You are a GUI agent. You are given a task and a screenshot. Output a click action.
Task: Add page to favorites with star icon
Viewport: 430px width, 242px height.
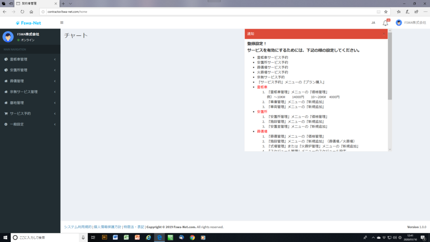click(x=386, y=12)
